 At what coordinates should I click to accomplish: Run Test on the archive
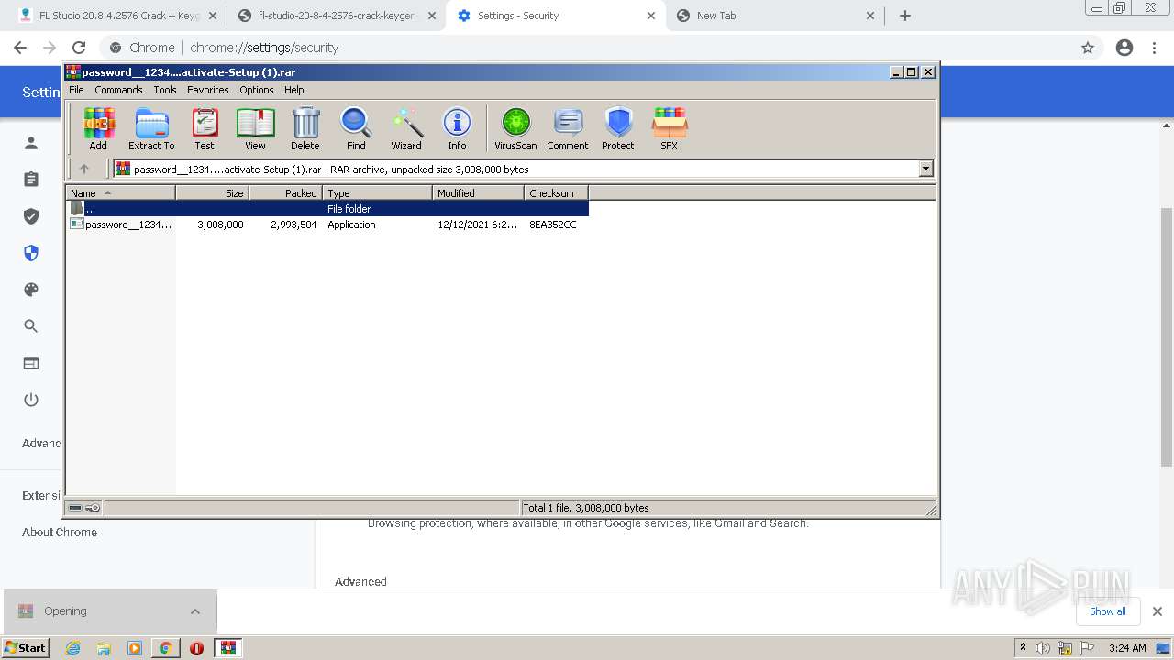click(x=205, y=128)
